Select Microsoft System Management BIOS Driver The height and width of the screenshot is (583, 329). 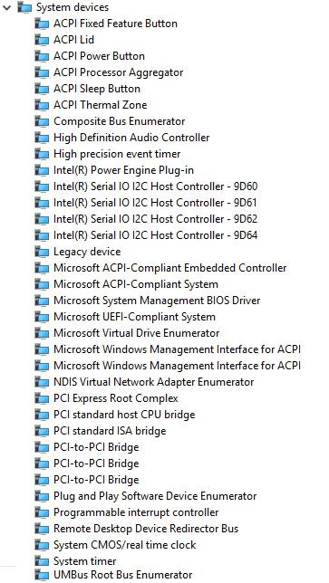coord(157,301)
